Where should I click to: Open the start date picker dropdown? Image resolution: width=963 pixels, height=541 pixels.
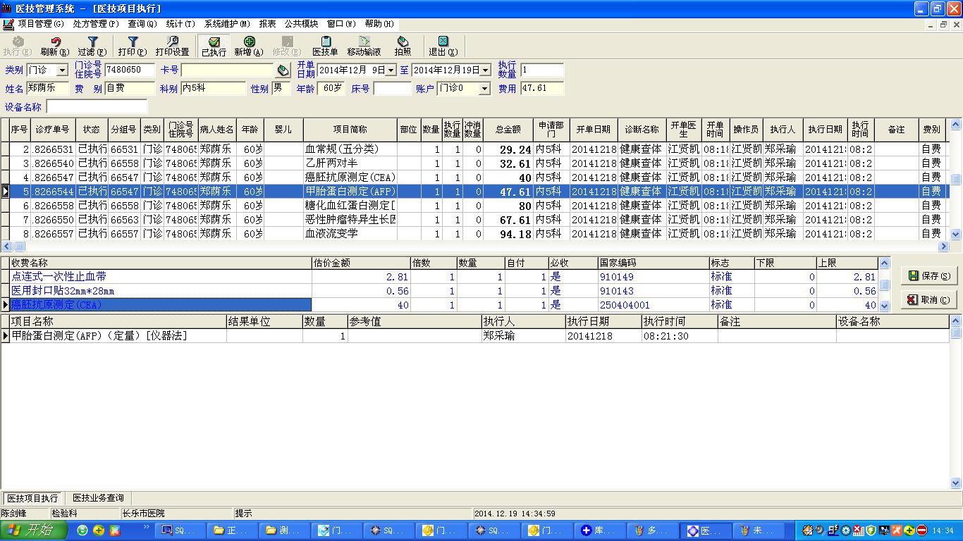391,70
